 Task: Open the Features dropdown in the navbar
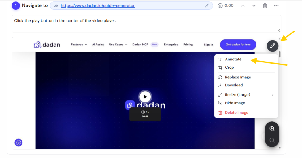click(79, 45)
